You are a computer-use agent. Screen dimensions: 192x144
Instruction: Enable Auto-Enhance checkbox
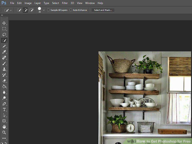click(x=71, y=10)
